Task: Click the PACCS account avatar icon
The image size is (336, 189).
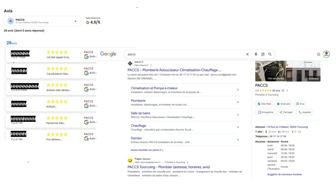Action: pyautogui.click(x=327, y=54)
